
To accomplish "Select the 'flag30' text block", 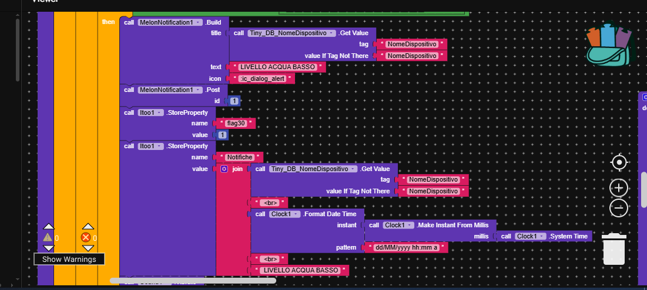I will (x=236, y=123).
